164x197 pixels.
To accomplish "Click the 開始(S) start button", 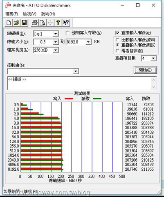I will [145, 70].
